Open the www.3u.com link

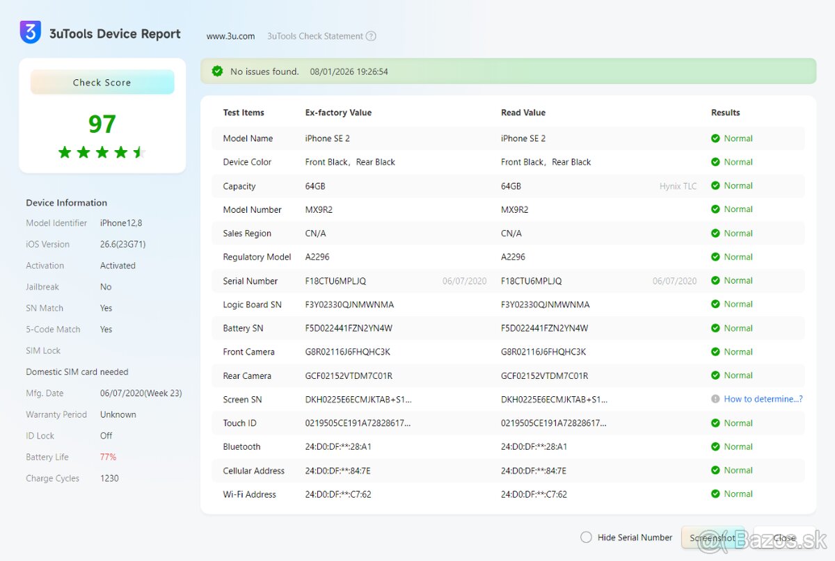pyautogui.click(x=231, y=36)
